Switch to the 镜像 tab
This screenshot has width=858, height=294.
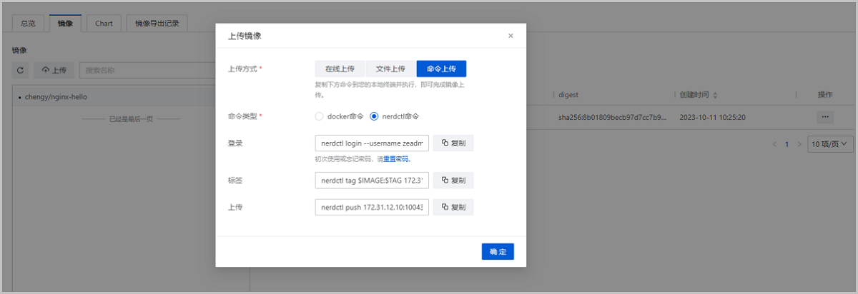tap(65, 23)
